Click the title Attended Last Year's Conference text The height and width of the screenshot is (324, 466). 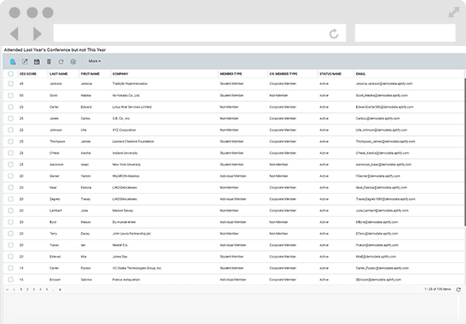pos(55,50)
